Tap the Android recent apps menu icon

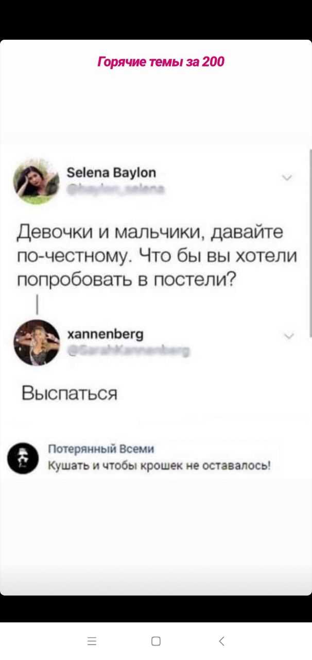[92, 641]
